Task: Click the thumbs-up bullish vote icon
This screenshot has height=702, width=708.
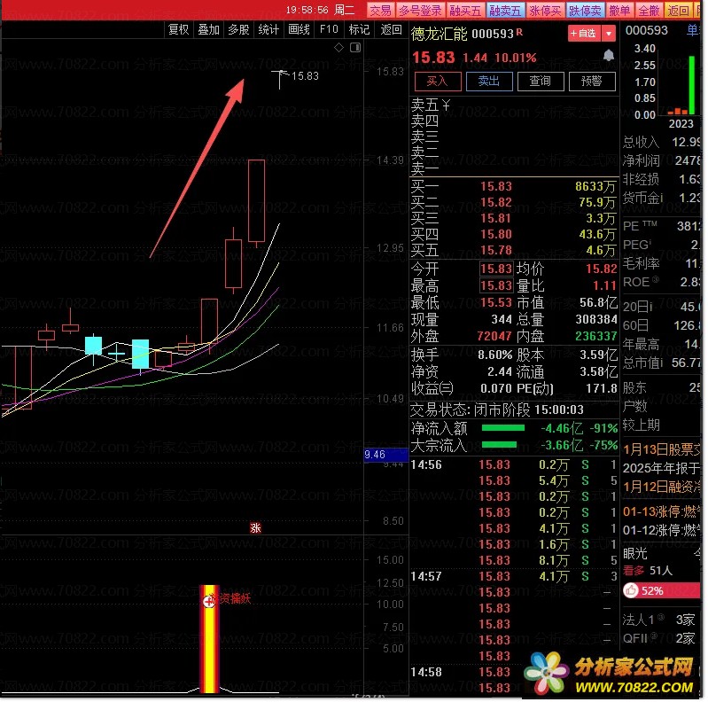Action: click(631, 590)
